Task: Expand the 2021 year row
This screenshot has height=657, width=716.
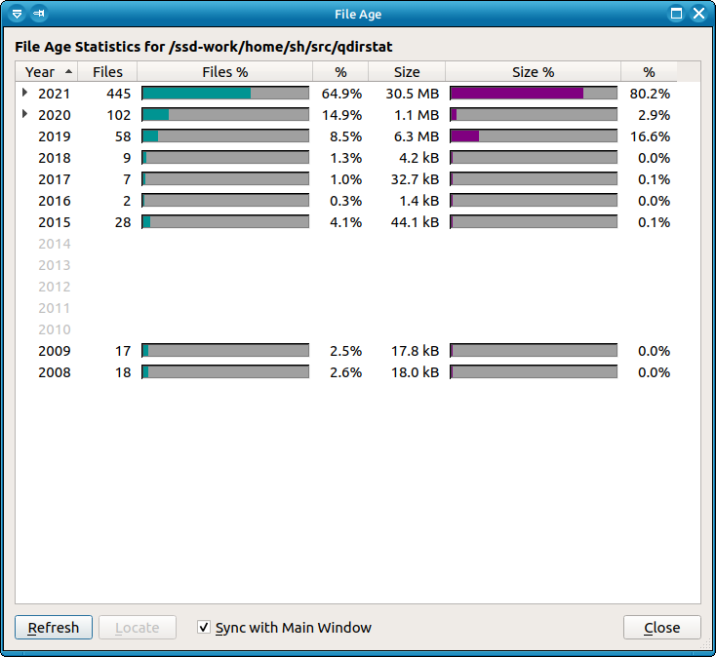Action: click(24, 93)
